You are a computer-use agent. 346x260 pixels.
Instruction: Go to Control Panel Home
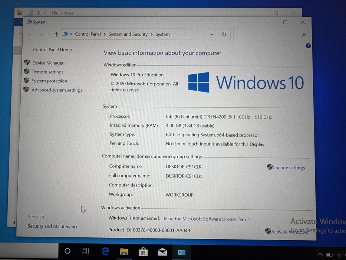(x=53, y=50)
